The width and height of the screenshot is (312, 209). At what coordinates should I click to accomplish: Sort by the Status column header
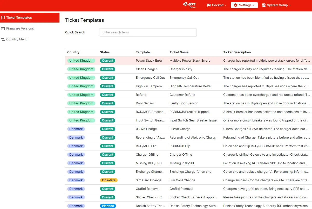[105, 52]
